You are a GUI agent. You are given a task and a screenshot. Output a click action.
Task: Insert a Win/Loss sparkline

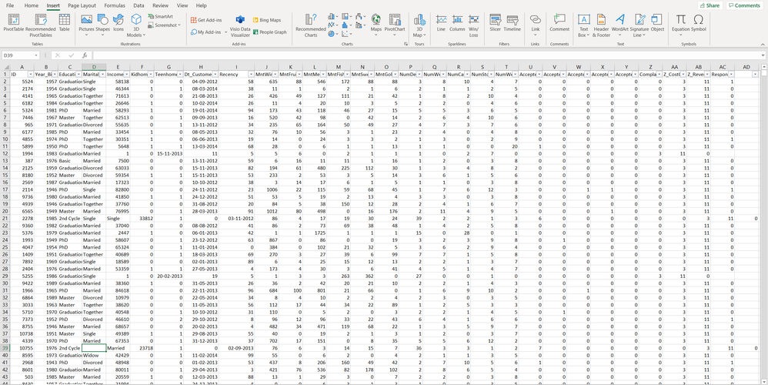click(x=473, y=25)
